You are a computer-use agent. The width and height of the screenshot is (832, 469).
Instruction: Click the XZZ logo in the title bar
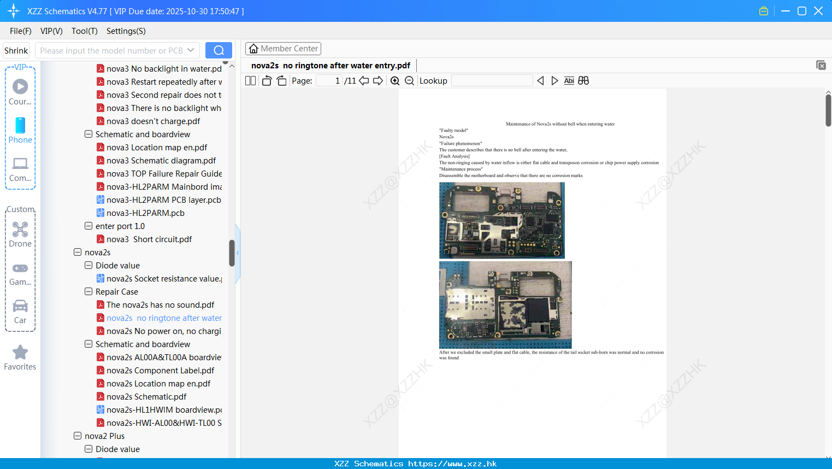point(14,11)
